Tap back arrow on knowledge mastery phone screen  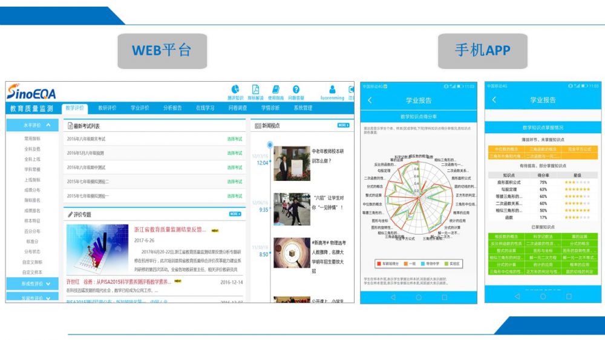pyautogui.click(x=494, y=100)
